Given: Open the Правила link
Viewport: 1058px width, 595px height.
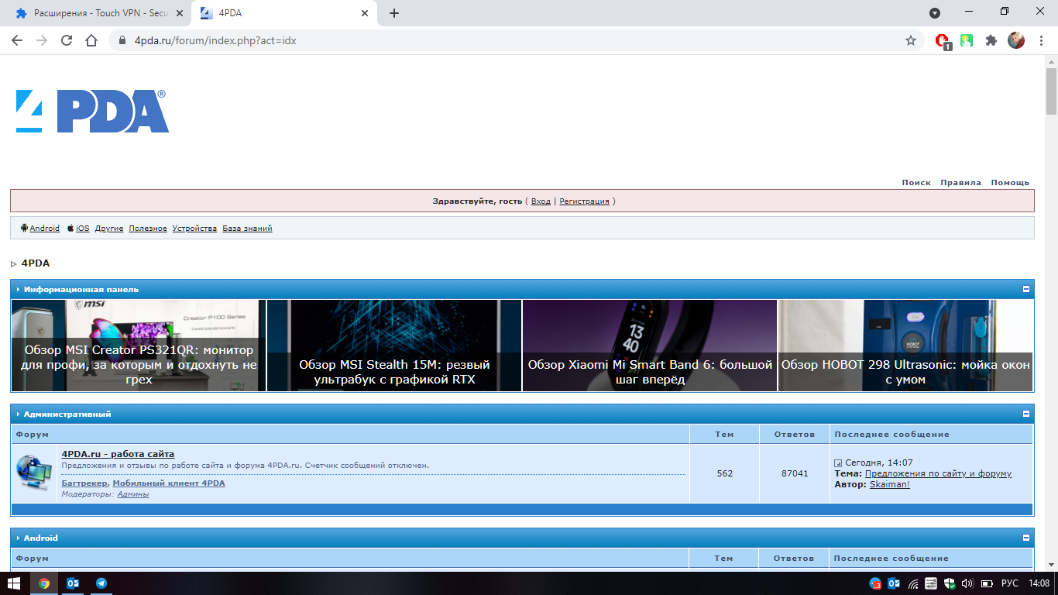Looking at the screenshot, I should (960, 183).
